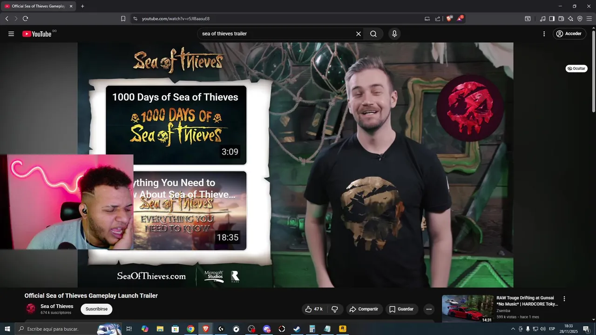Open the YouTube guide hamburger menu

11,33
